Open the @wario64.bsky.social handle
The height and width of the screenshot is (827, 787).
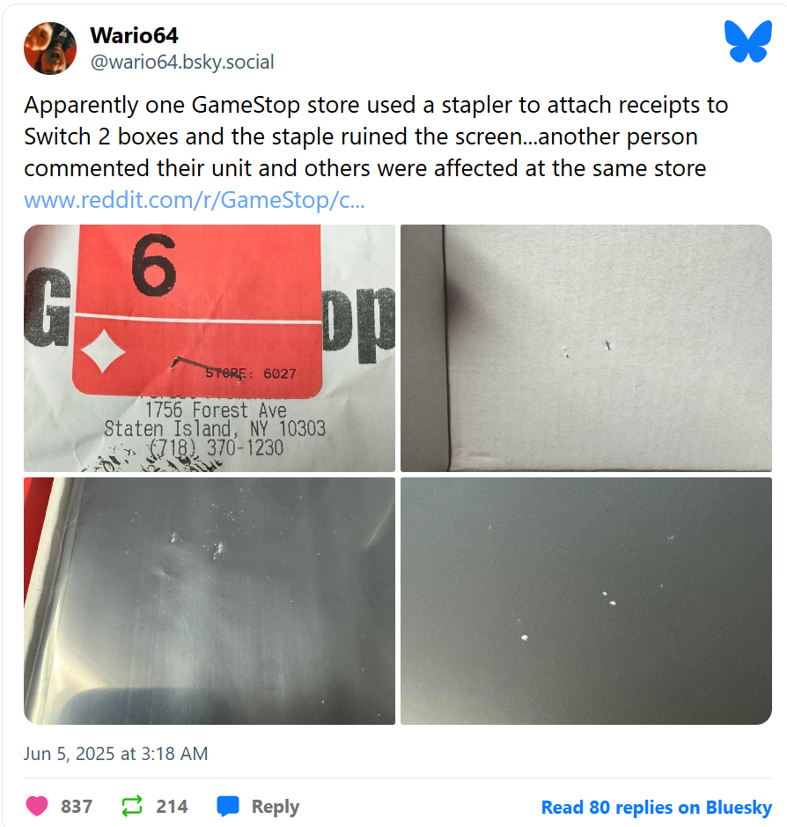click(x=182, y=63)
